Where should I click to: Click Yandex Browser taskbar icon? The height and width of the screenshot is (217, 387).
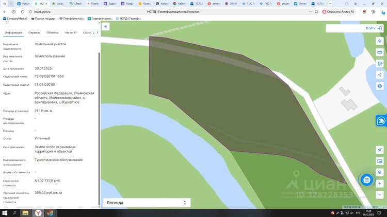click(38, 213)
